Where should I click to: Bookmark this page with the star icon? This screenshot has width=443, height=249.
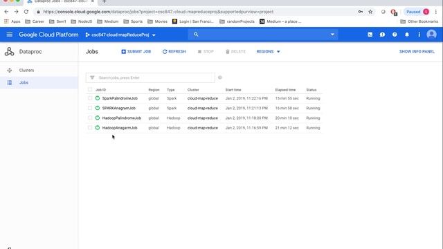(x=370, y=12)
